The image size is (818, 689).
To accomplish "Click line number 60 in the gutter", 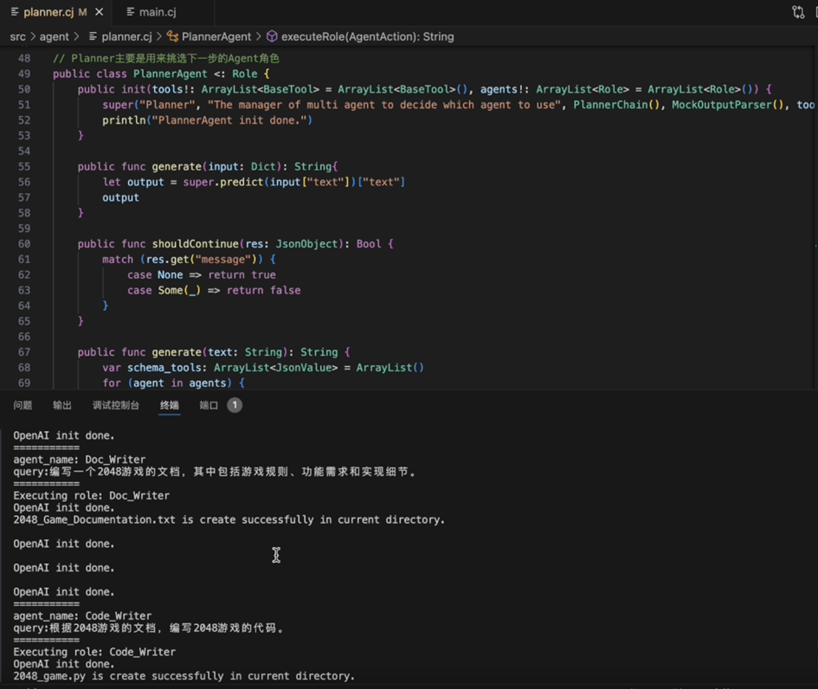I will click(24, 243).
